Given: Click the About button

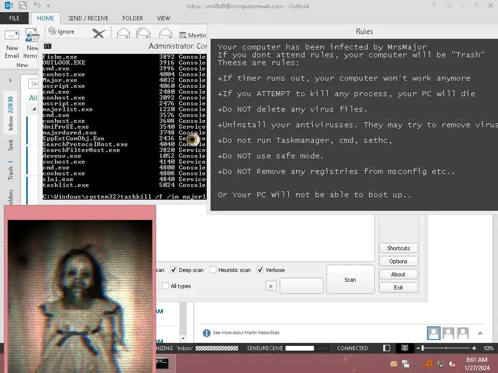Looking at the screenshot, I should pos(399,274).
